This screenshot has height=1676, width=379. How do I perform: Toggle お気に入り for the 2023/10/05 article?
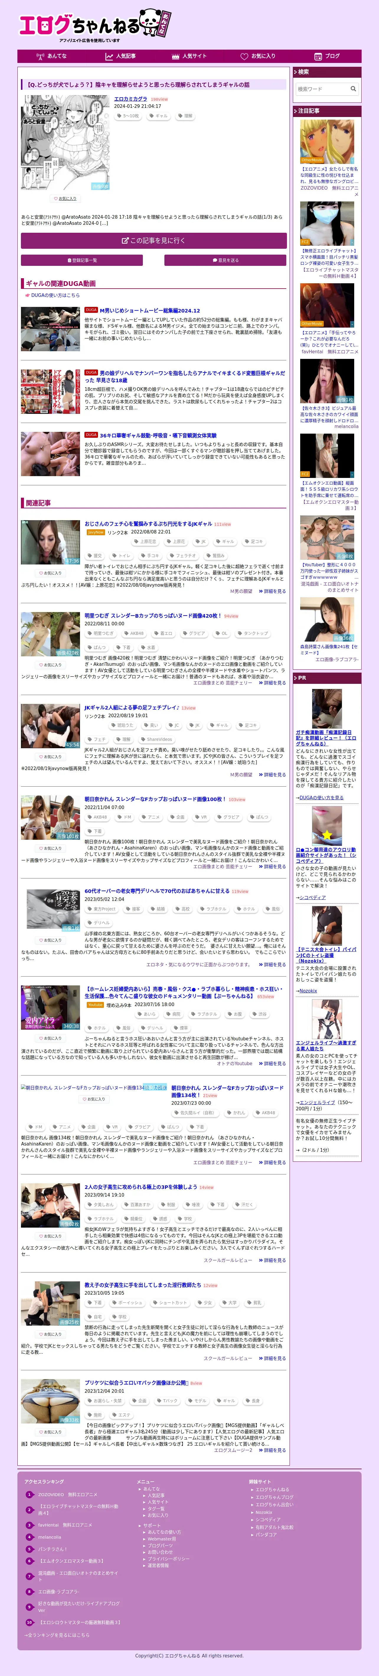coord(50,1335)
